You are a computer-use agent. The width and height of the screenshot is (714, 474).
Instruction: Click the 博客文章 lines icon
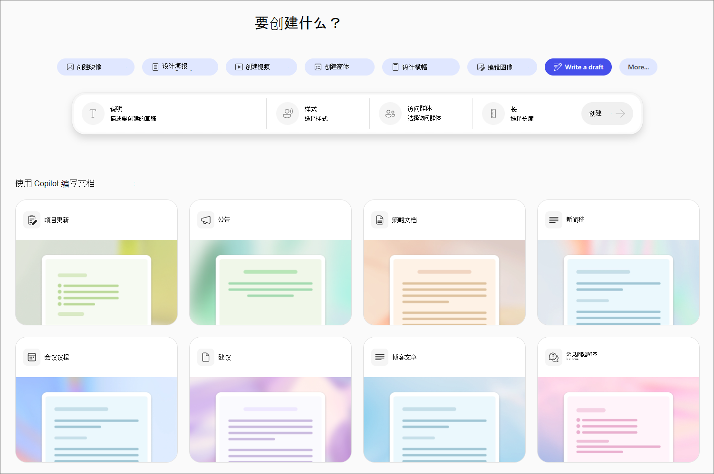click(380, 357)
